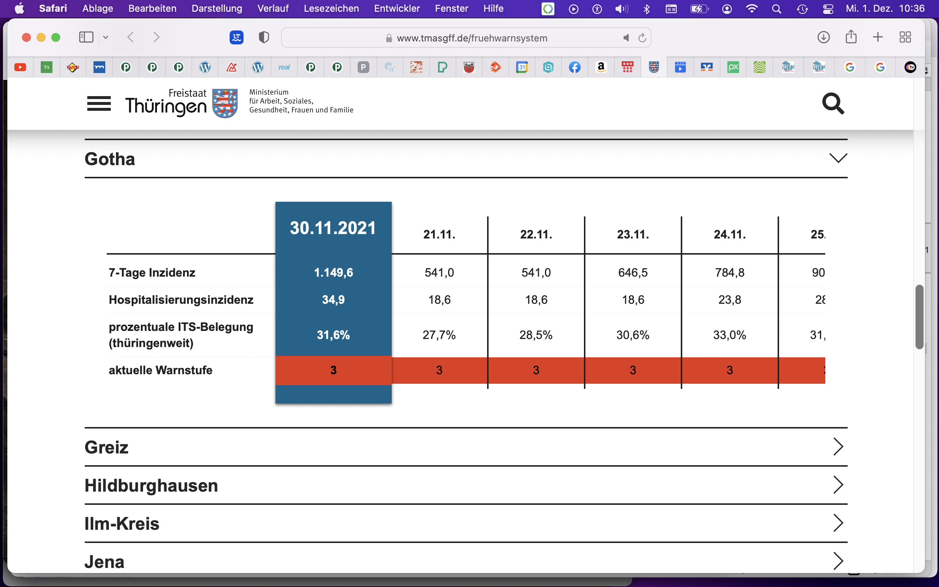
Task: Click the address bar URL field
Action: [465, 38]
